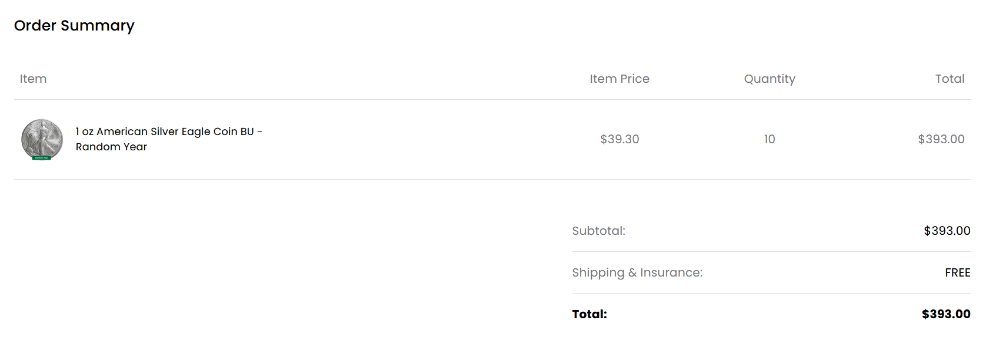986x347 pixels.
Task: Click the bold Total label
Action: click(x=589, y=314)
